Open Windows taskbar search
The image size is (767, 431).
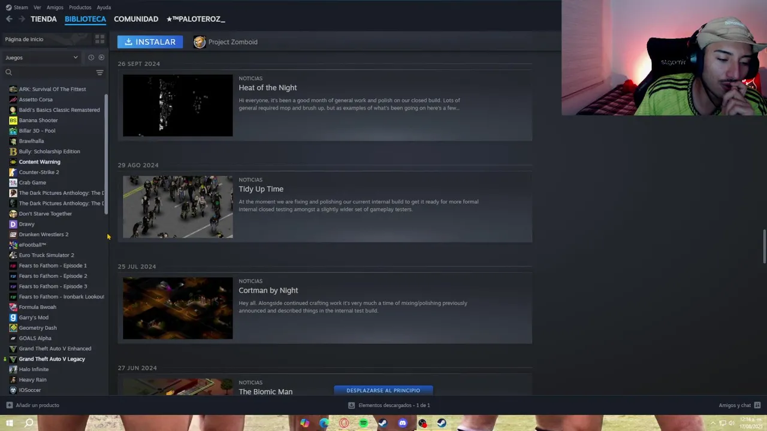(29, 423)
